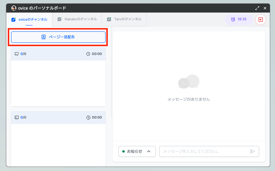Image resolution: width=275 pixels, height=171 pixels.
Task: Close the ovice personal board window
Action: point(265,8)
